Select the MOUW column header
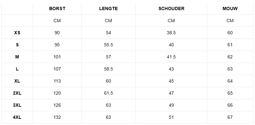255x125 pixels. [x=230, y=8]
